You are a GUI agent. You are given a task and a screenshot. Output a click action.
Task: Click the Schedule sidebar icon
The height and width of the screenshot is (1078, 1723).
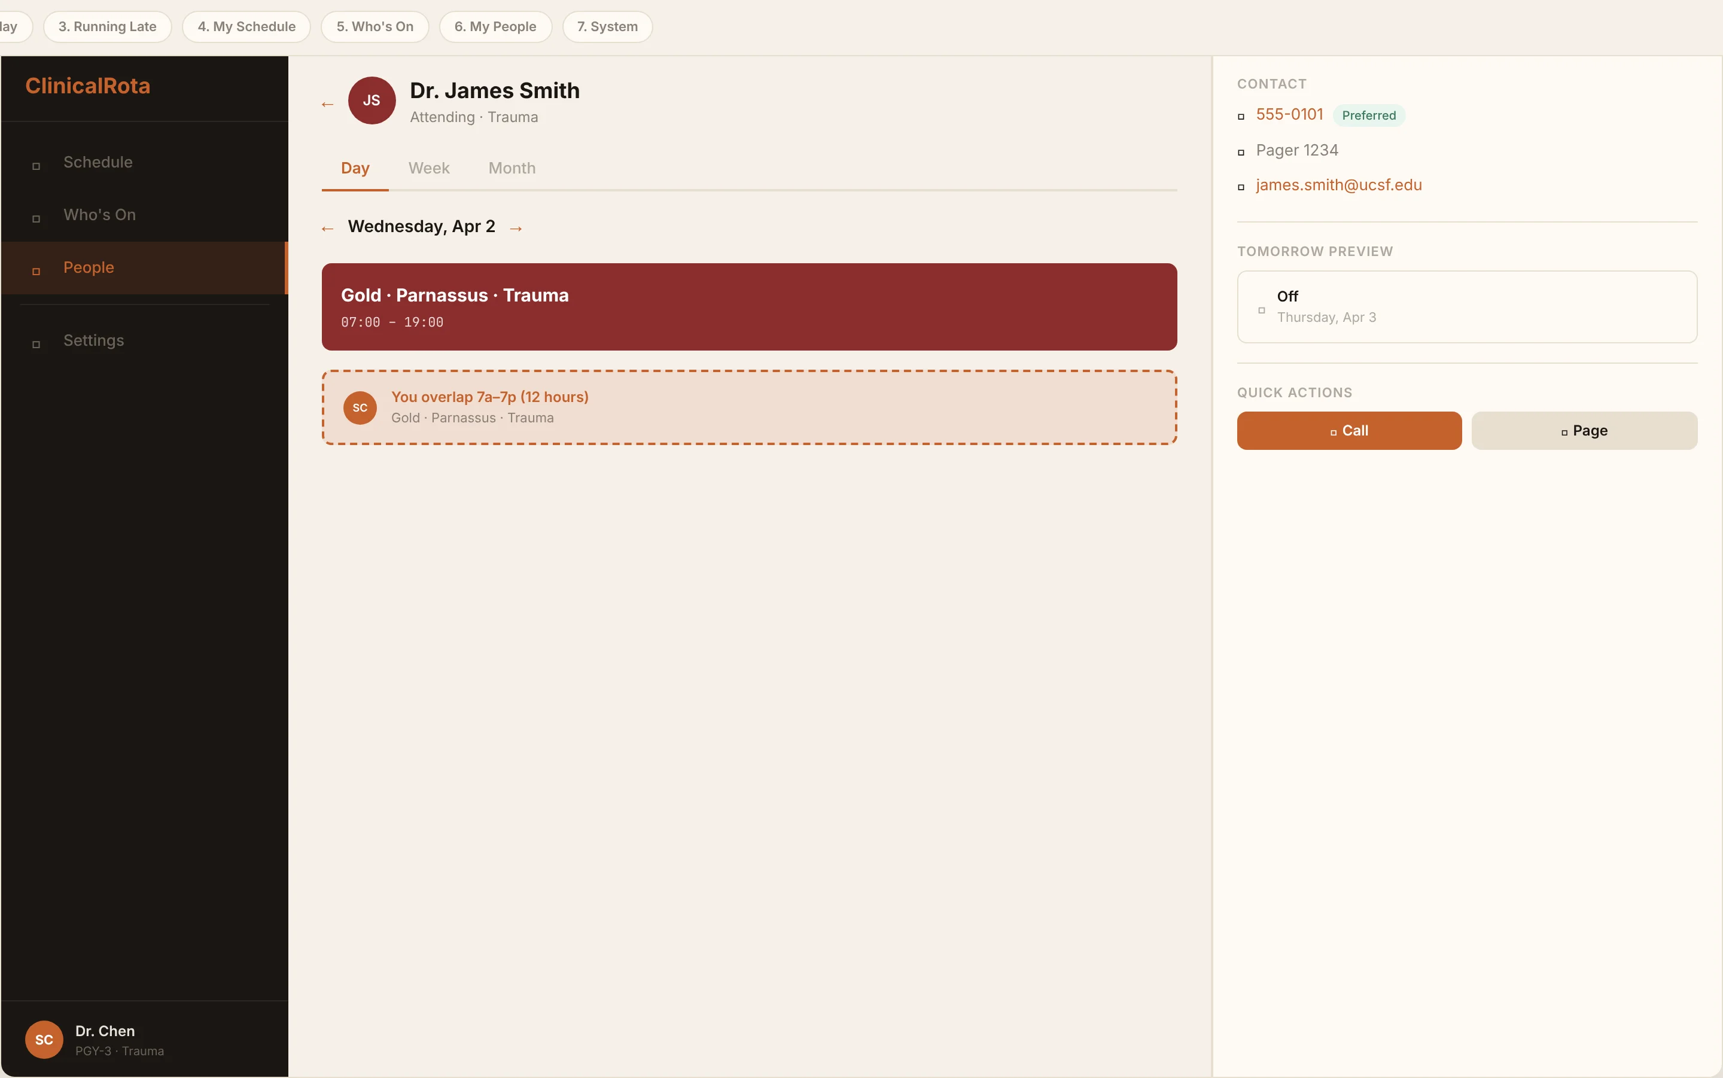point(36,166)
